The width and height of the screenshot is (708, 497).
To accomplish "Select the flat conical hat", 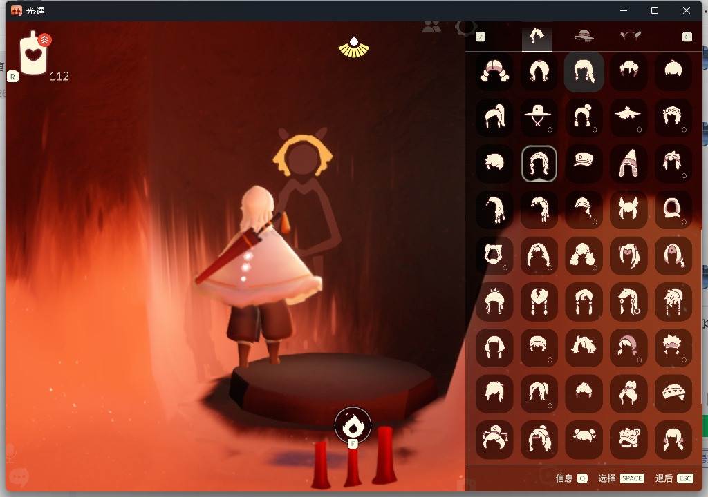I will coord(628,117).
